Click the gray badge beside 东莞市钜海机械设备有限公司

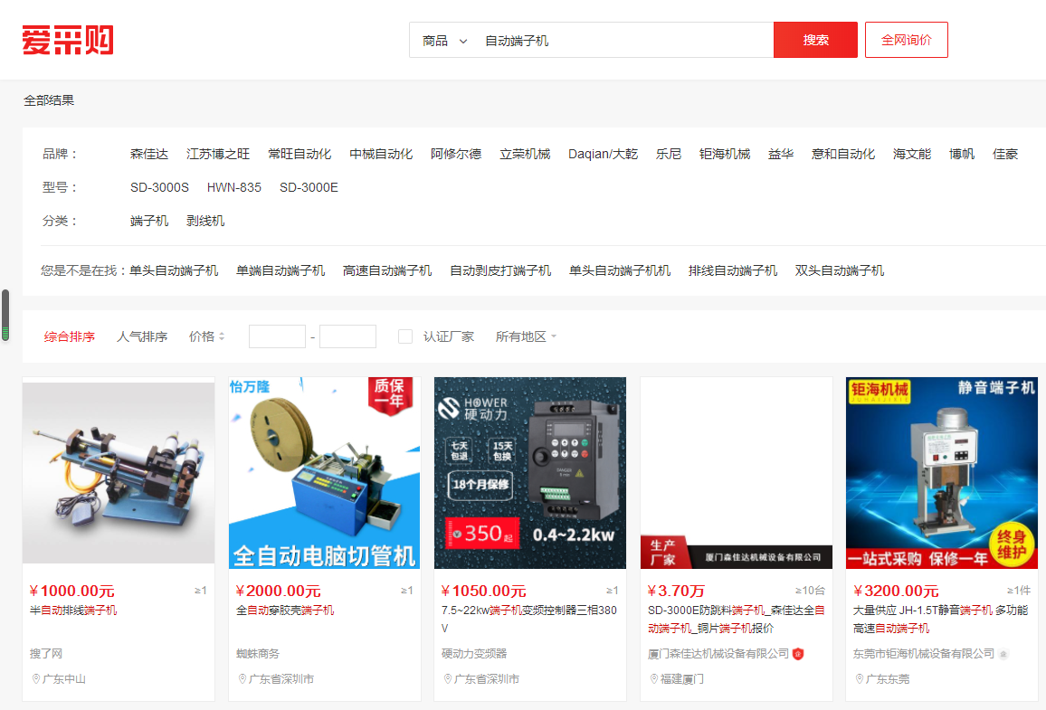click(x=1003, y=654)
